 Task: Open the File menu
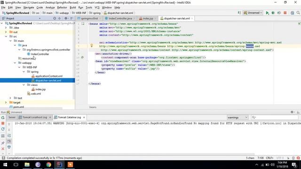coord(3,8)
